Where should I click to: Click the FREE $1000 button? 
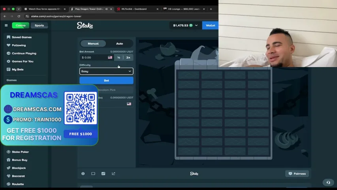[80, 134]
